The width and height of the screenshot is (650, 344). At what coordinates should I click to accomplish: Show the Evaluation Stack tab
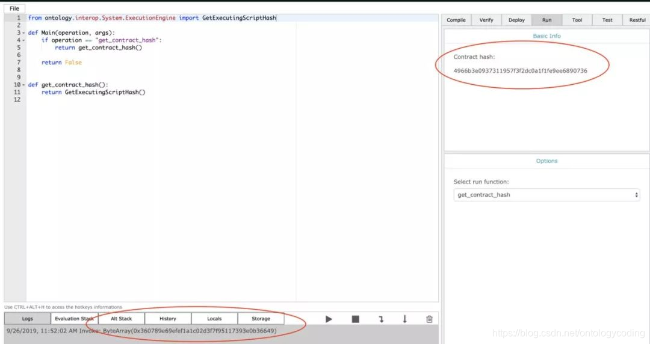(74, 319)
